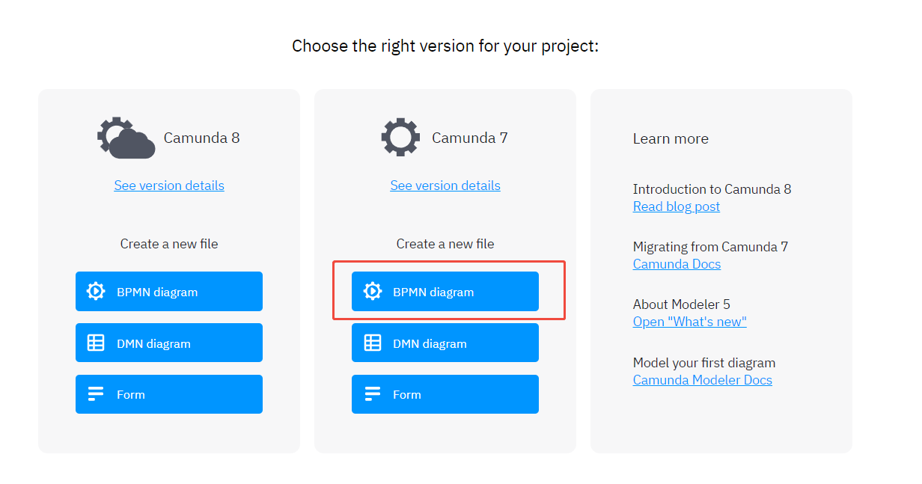Click gear icon on Camunda 8 BPMN button
The image size is (922, 484).
[96, 291]
